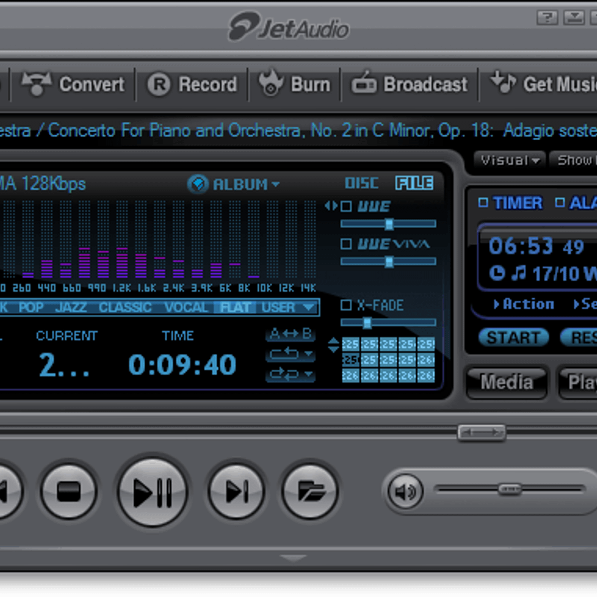Click the seek bar position handle
Viewport: 597px width, 597px height.
point(481,432)
